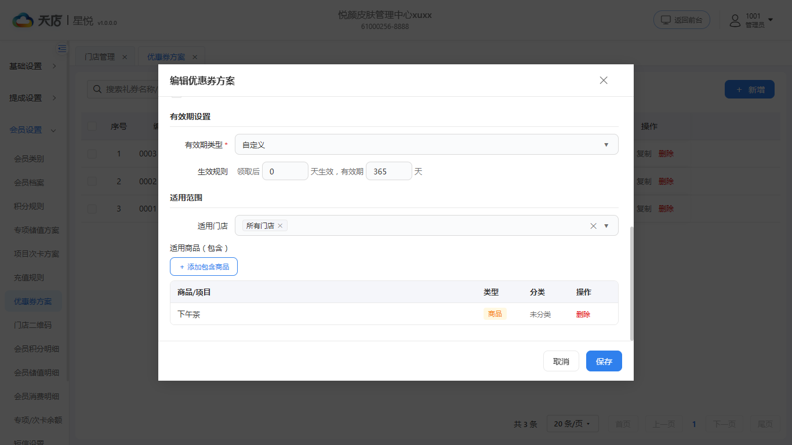Collapse the 会员设置 menu

click(34, 130)
